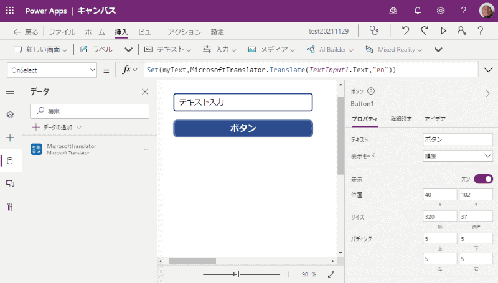Toggle the 表示 visibility switch off
The width and height of the screenshot is (498, 283).
(483, 179)
